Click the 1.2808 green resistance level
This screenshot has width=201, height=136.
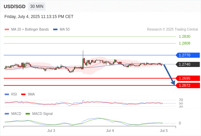(185, 43)
